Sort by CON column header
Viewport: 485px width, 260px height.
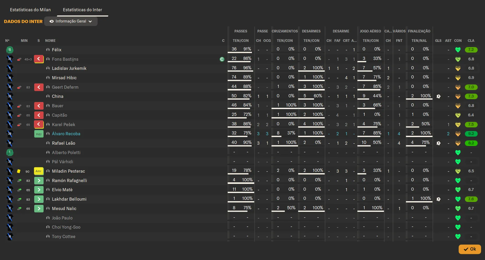click(458, 41)
